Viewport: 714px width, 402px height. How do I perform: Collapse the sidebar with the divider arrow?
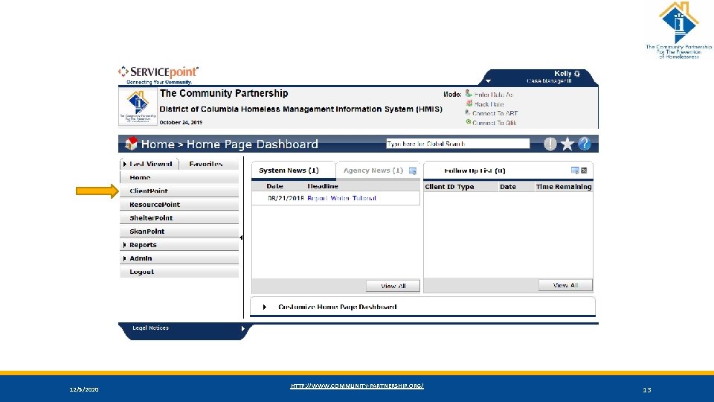pyautogui.click(x=241, y=237)
